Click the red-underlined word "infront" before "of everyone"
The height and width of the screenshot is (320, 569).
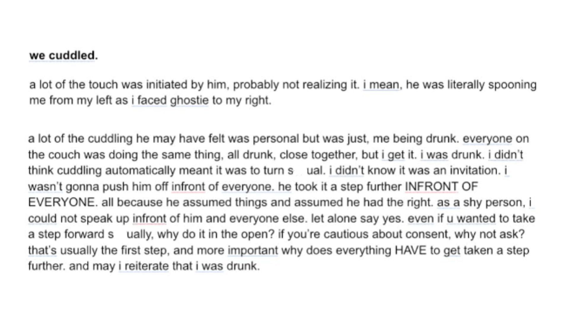[x=188, y=187]
